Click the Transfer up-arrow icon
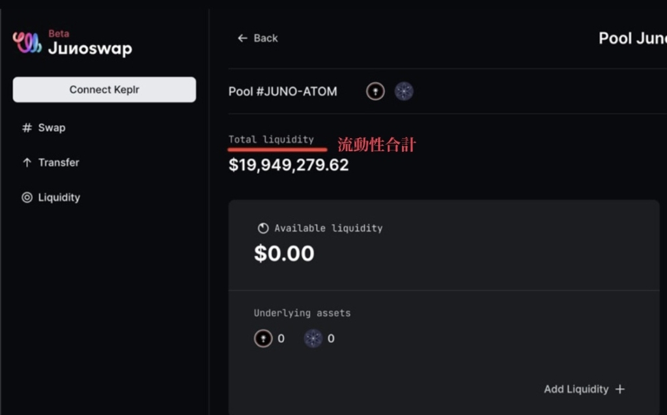The image size is (667, 415). pos(27,163)
